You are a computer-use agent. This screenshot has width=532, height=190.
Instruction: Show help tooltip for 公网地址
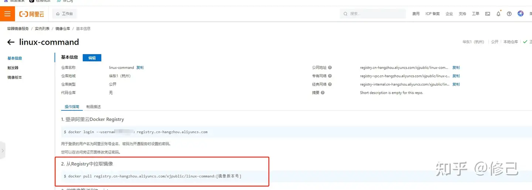330,68
